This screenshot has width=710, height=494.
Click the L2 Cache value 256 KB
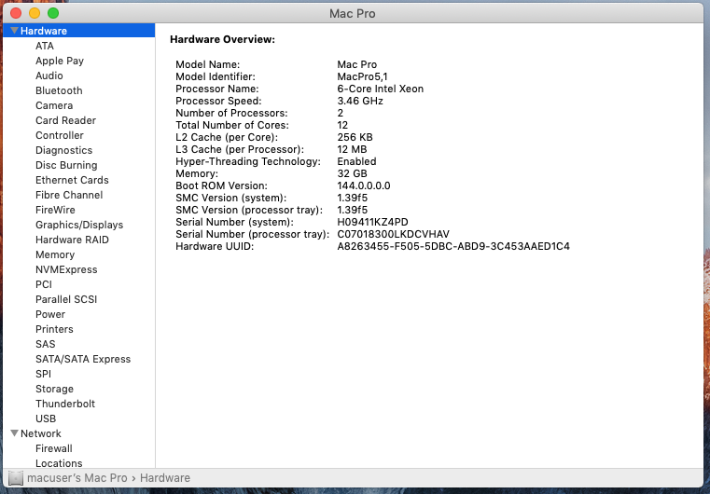point(355,137)
